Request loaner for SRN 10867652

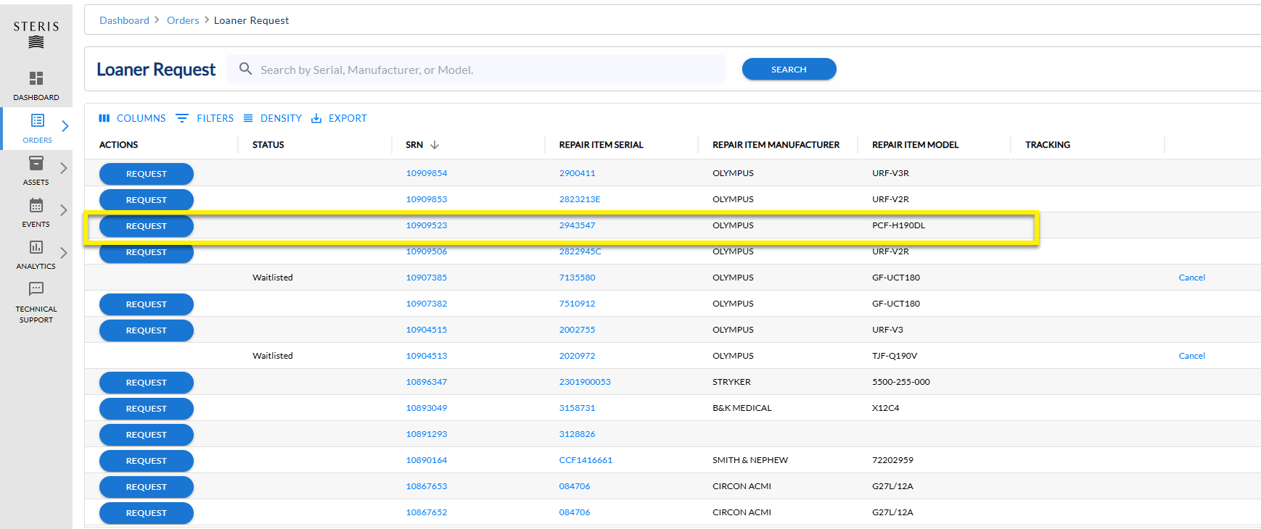click(x=147, y=513)
